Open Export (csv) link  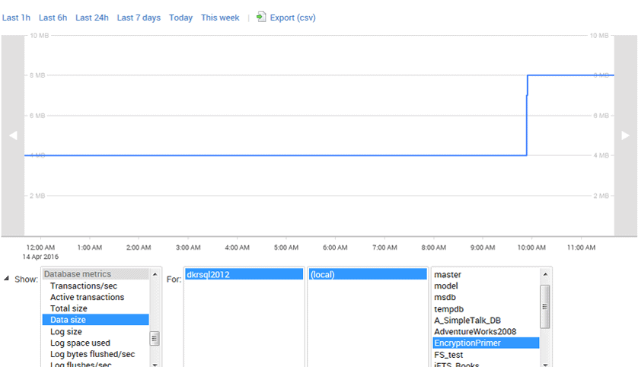pyautogui.click(x=292, y=18)
